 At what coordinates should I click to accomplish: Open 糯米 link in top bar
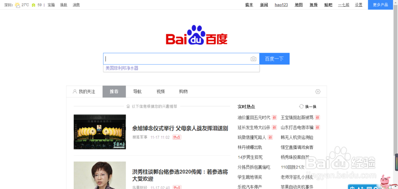pyautogui.click(x=249, y=5)
